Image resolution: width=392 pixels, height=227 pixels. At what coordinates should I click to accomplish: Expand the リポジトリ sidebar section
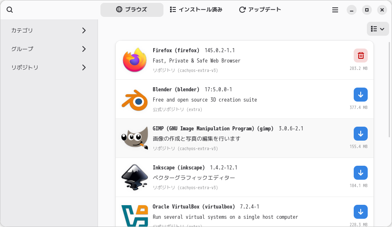click(x=49, y=67)
